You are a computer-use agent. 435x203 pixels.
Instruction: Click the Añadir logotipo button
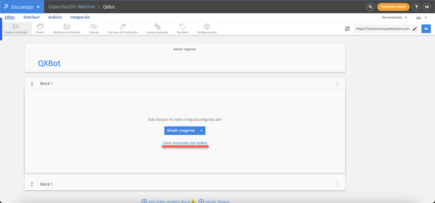pyautogui.click(x=185, y=49)
